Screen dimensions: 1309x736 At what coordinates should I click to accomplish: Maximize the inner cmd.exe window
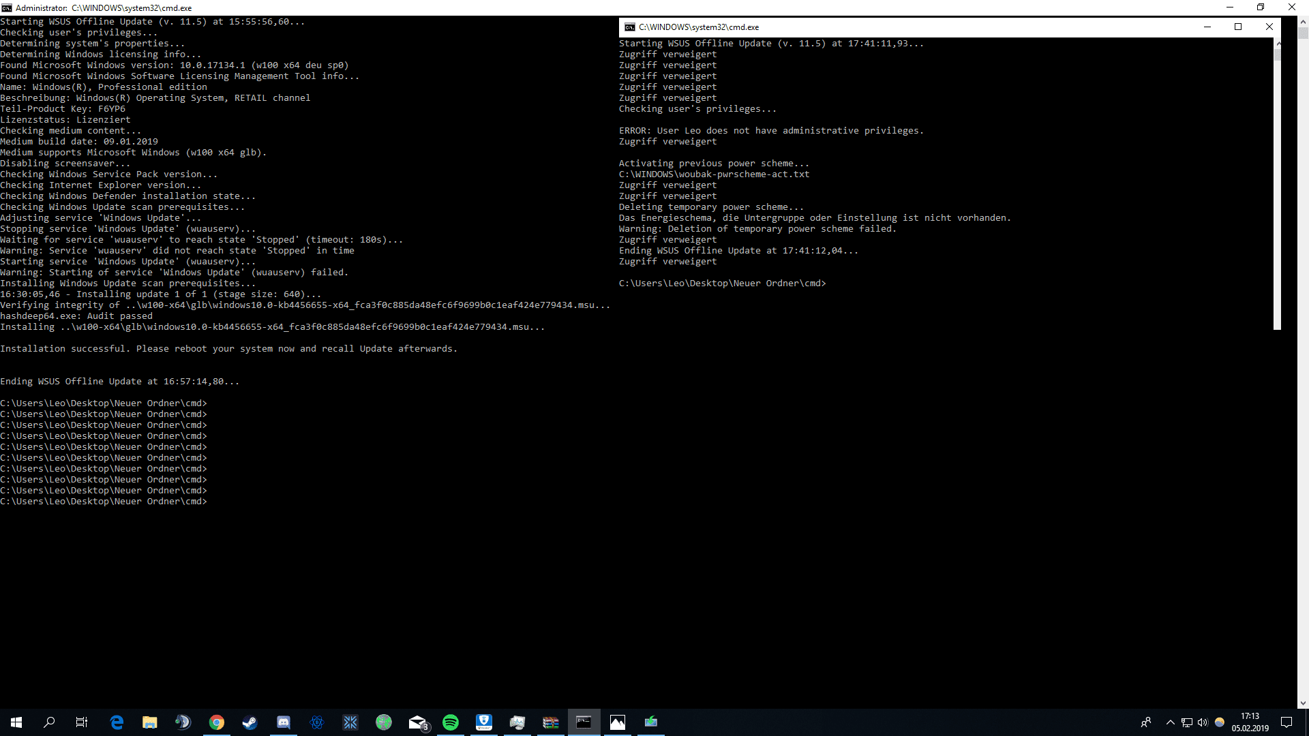coord(1238,27)
